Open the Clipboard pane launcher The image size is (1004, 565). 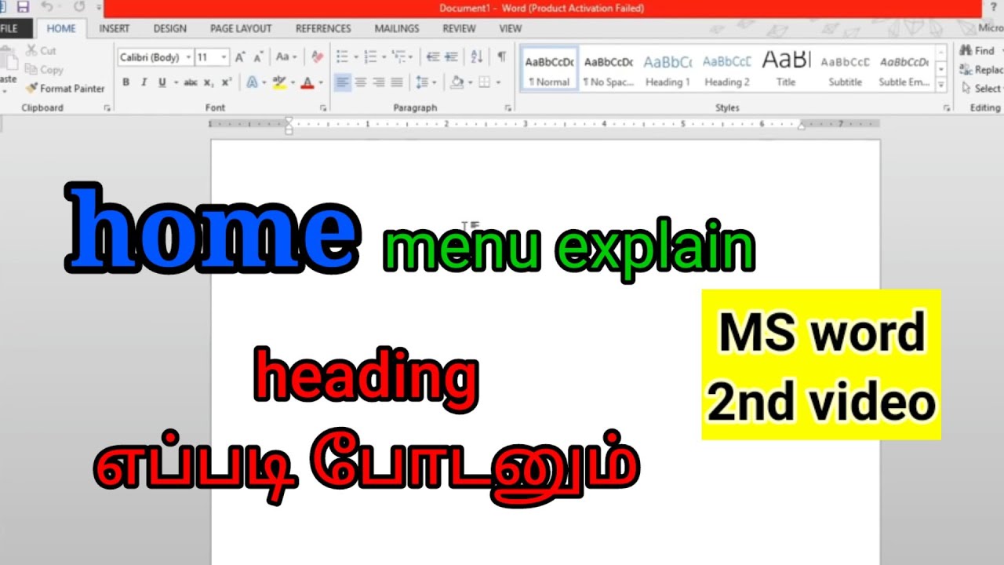pyautogui.click(x=107, y=108)
